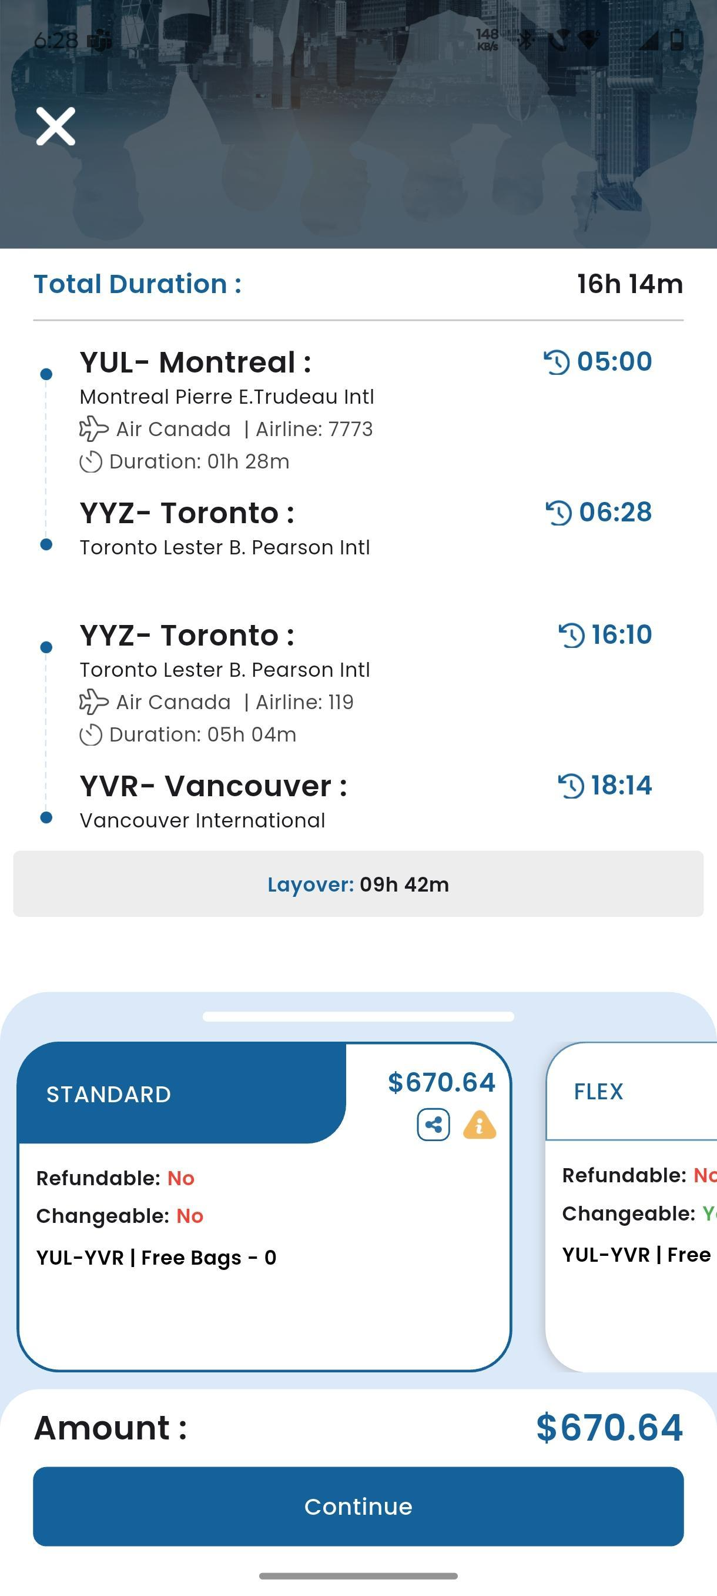Image resolution: width=717 pixels, height=1596 pixels.
Task: Tap duration timer icon for 01h 28m
Action: click(91, 461)
